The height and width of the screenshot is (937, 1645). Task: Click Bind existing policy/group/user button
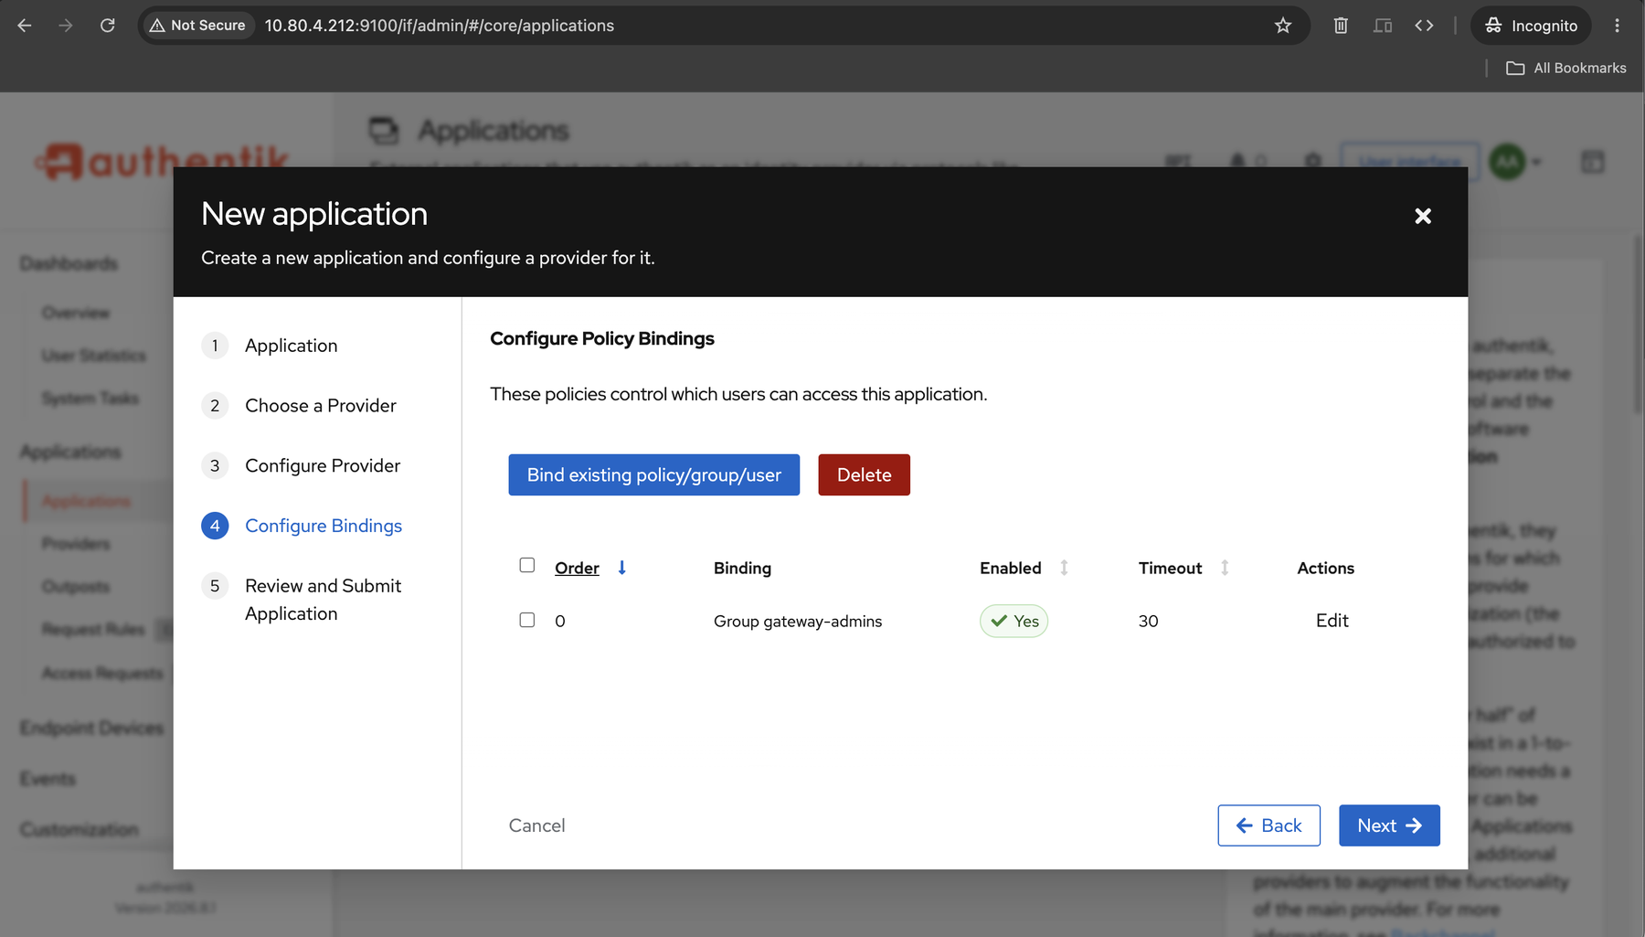653,474
